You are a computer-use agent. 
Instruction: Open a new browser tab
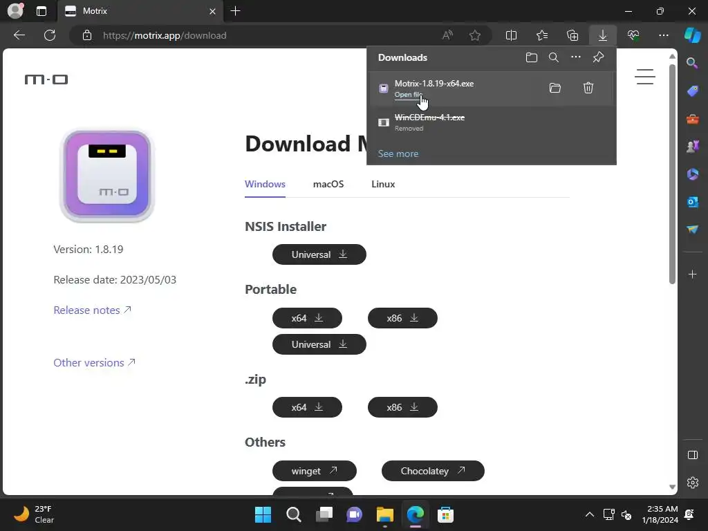235,11
